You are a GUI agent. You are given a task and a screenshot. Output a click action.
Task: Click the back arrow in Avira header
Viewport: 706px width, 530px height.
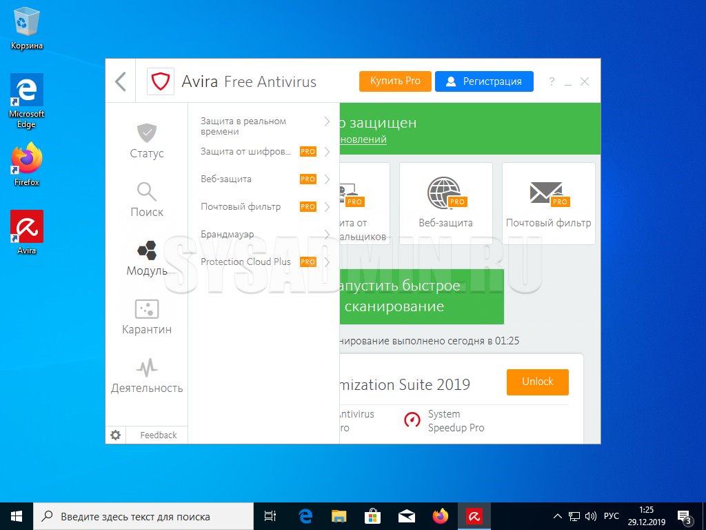tap(121, 81)
